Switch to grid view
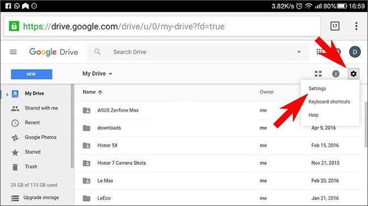 point(318,74)
